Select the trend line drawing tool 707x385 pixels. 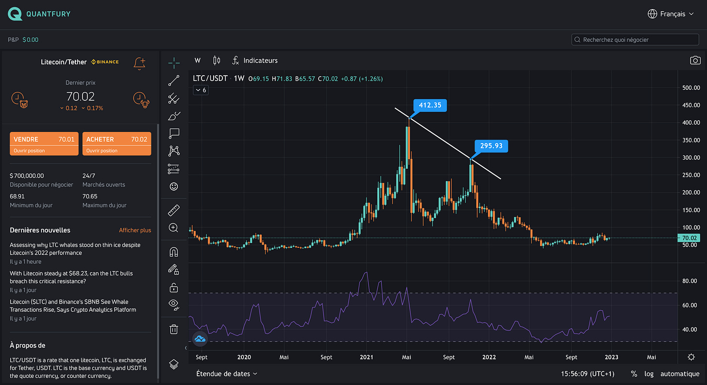coord(174,80)
